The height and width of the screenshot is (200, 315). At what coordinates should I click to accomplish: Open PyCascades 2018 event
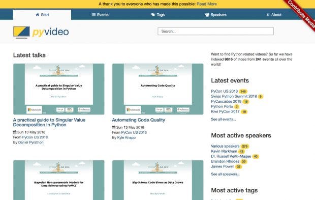[x=226, y=101]
